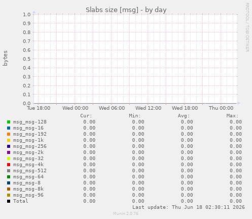Click the Avg: column header
252x219 pixels.
click(184, 116)
